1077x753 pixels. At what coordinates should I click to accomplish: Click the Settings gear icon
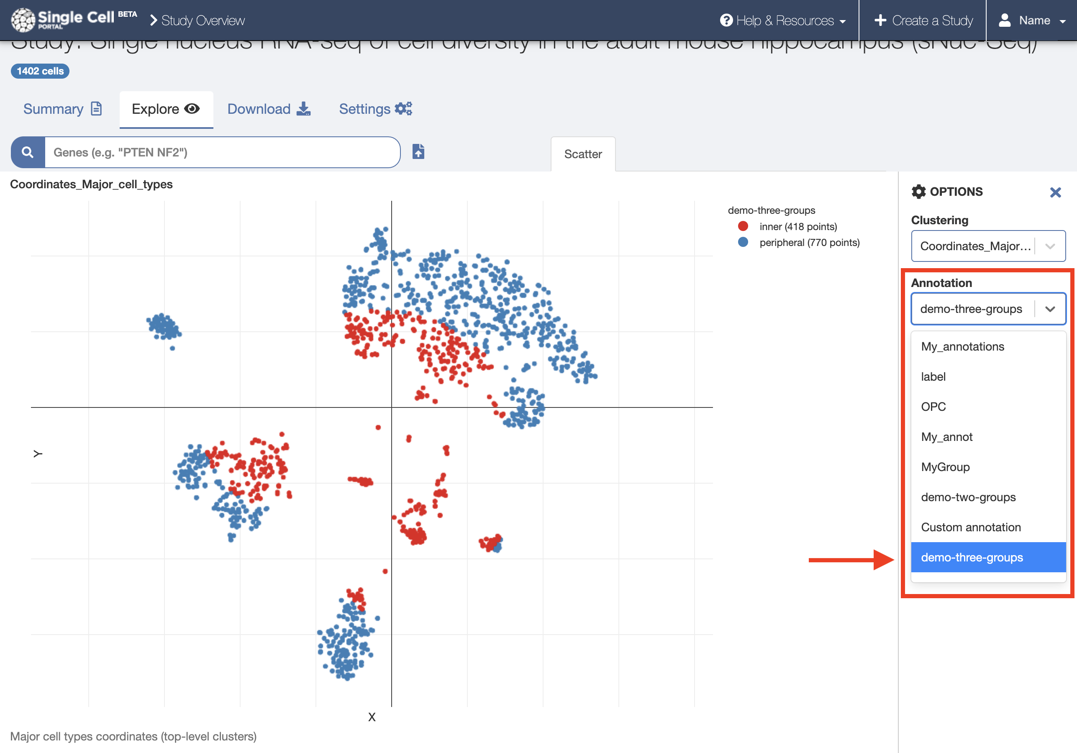[x=403, y=108]
